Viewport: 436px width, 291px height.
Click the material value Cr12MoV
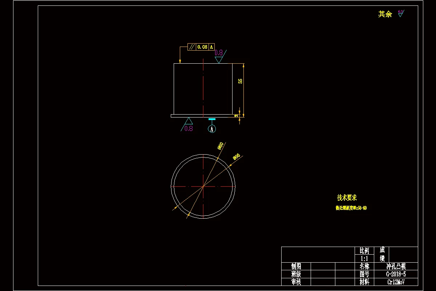pyautogui.click(x=396, y=282)
